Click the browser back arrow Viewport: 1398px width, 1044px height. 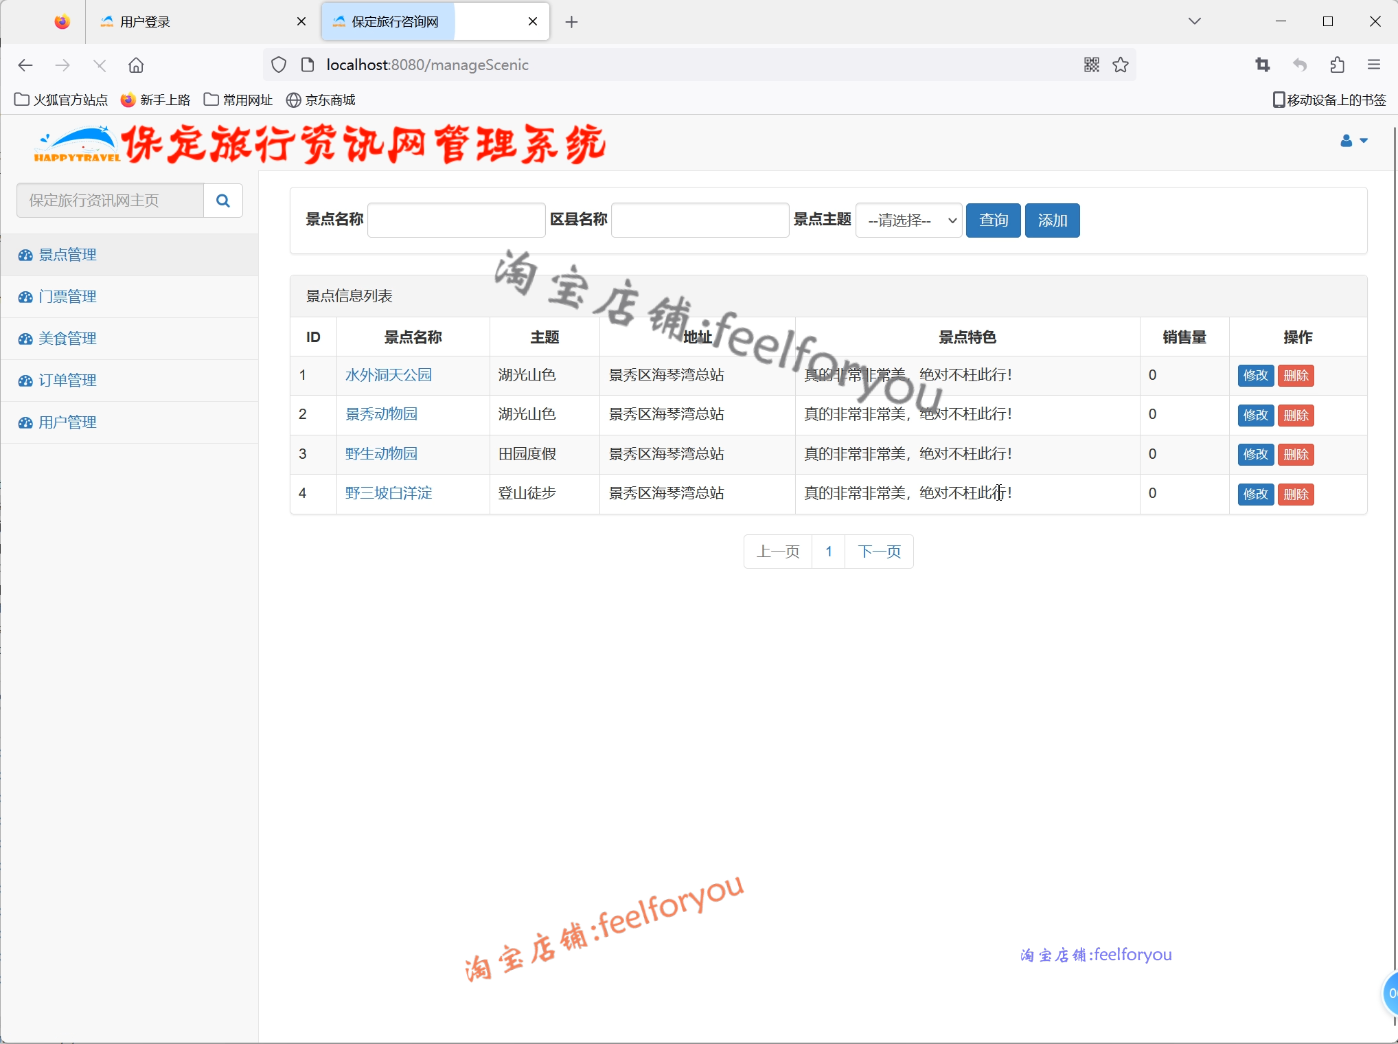coord(25,65)
